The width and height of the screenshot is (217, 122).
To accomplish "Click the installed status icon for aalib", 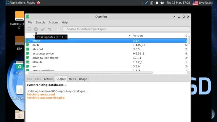I will 28,45.
